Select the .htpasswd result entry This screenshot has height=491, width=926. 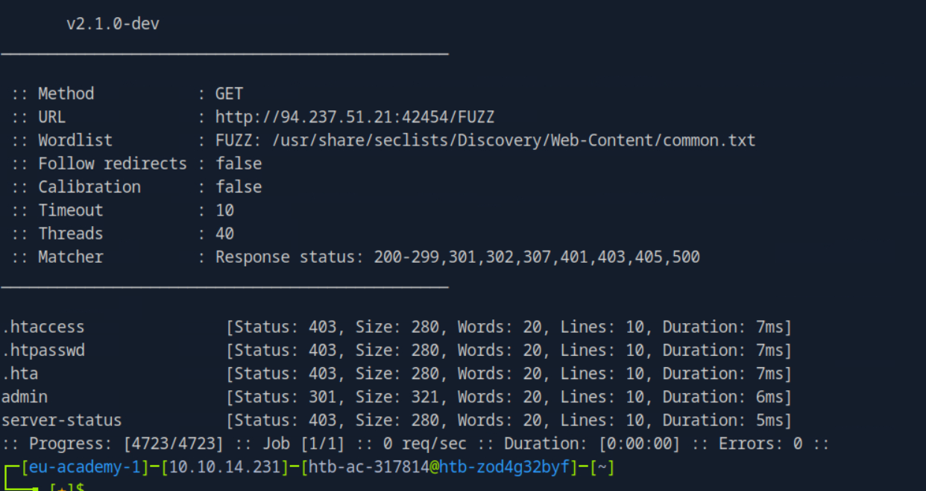pyautogui.click(x=43, y=350)
